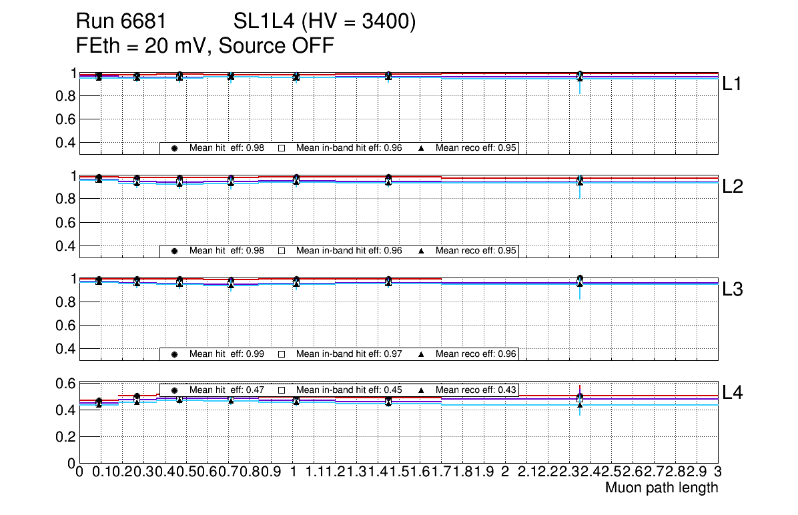Click the open square marker in L2 legend
Viewport: 798px width, 515px height.
pyautogui.click(x=282, y=251)
